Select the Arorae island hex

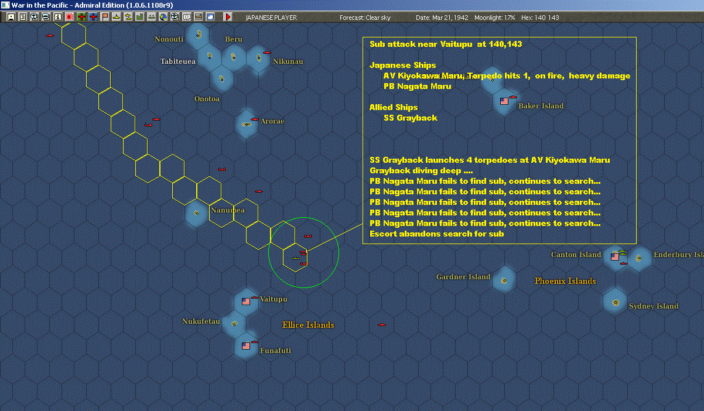click(247, 124)
